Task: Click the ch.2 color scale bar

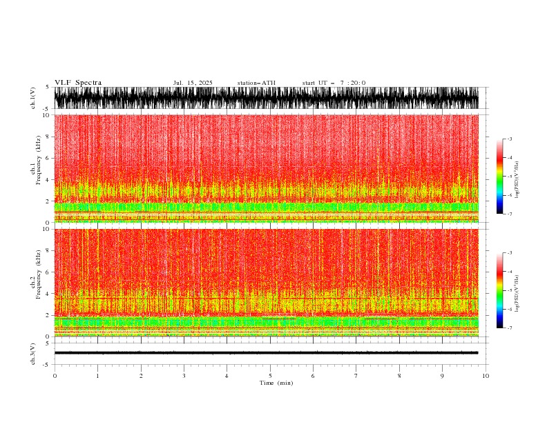Action: pos(499,290)
